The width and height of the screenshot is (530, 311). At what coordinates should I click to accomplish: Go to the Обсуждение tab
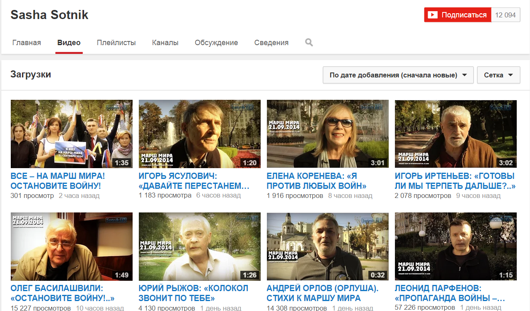click(x=216, y=43)
